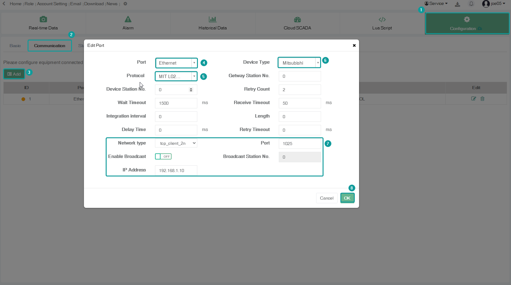Toggle the Enable Broadcast switch
511x285 pixels.
(163, 156)
